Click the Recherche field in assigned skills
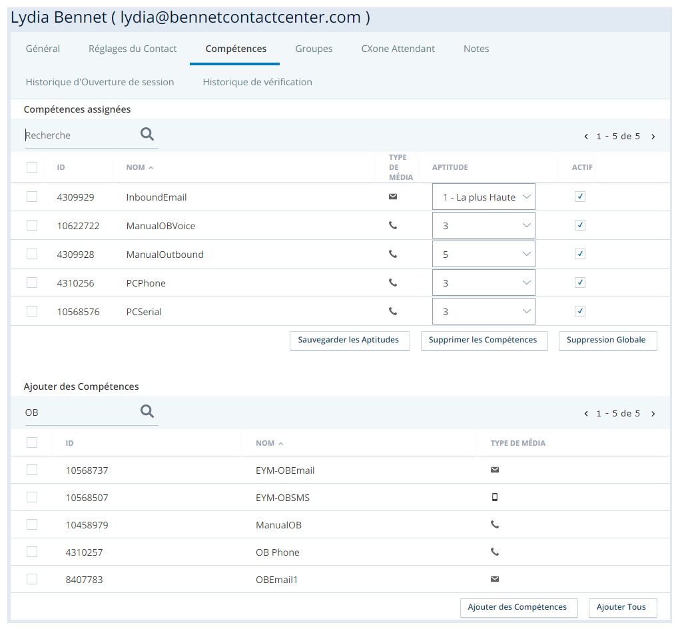The height and width of the screenshot is (631, 674). [80, 135]
